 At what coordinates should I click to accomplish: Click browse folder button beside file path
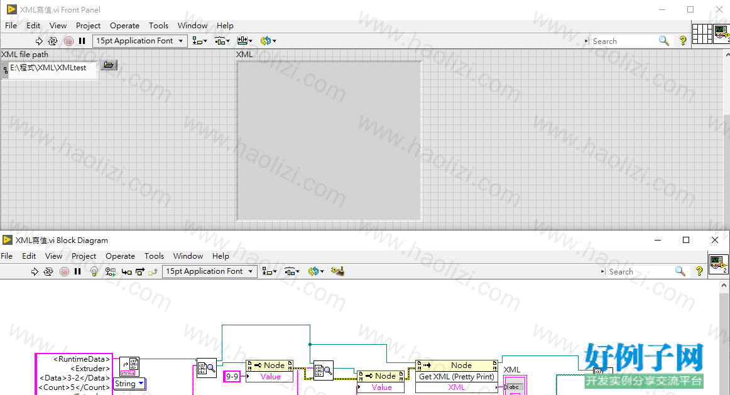pyautogui.click(x=109, y=65)
